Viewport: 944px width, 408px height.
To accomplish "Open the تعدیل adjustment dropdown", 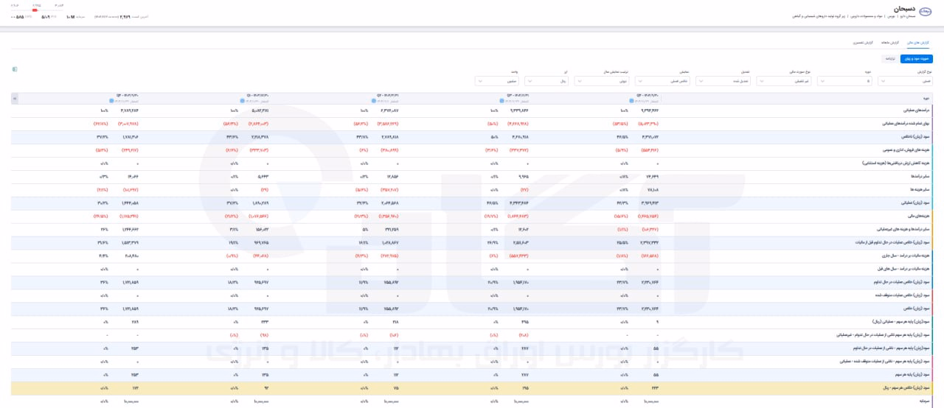I will click(723, 81).
